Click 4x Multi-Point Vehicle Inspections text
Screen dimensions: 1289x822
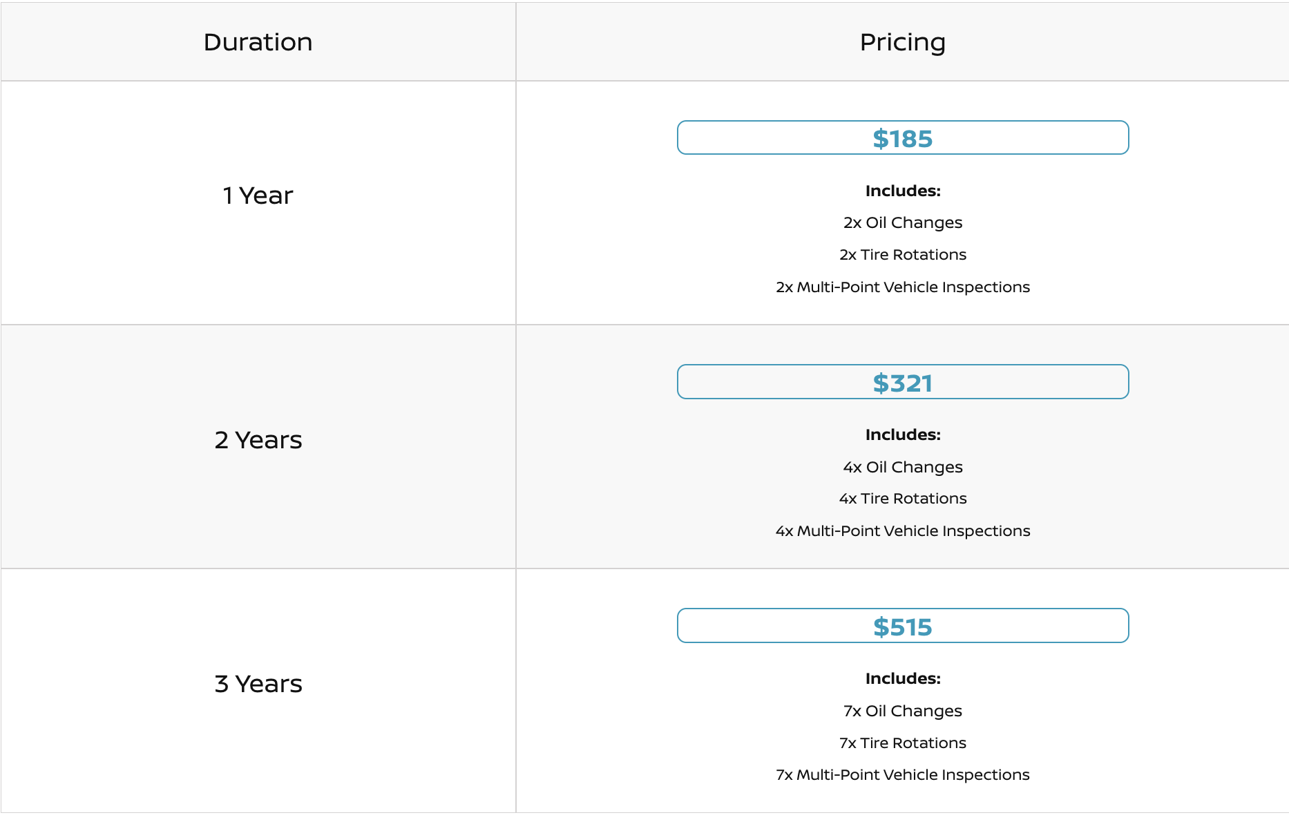pos(903,531)
